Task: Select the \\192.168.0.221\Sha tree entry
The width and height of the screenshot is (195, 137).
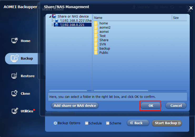Action: (76, 20)
